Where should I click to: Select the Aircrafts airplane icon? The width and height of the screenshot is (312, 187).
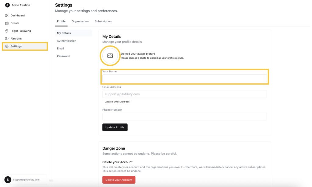click(7, 38)
